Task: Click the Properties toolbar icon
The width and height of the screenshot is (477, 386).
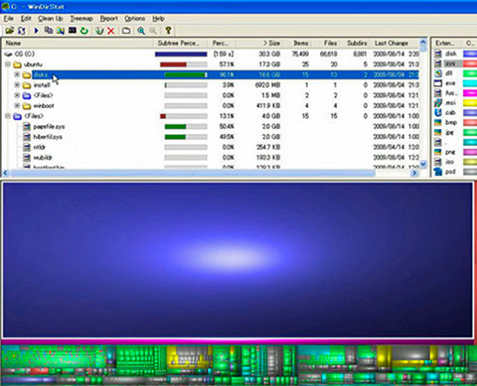Action: coord(126,31)
